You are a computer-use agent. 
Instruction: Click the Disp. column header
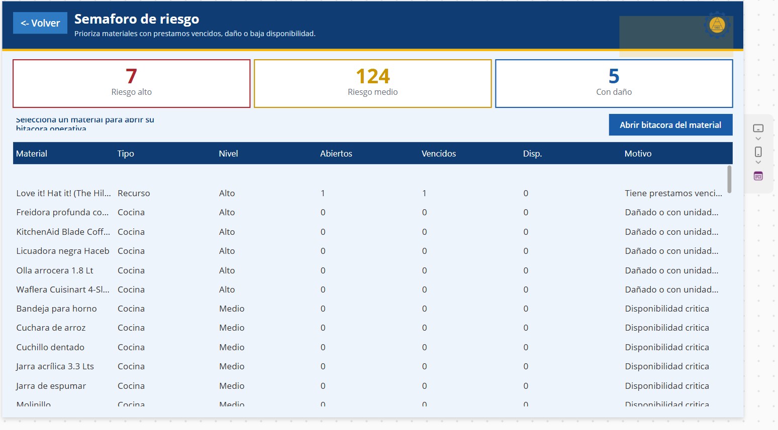point(532,154)
